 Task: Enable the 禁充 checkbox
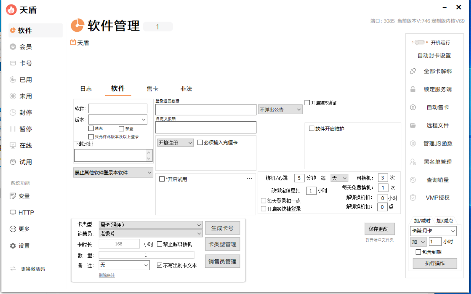91,128
